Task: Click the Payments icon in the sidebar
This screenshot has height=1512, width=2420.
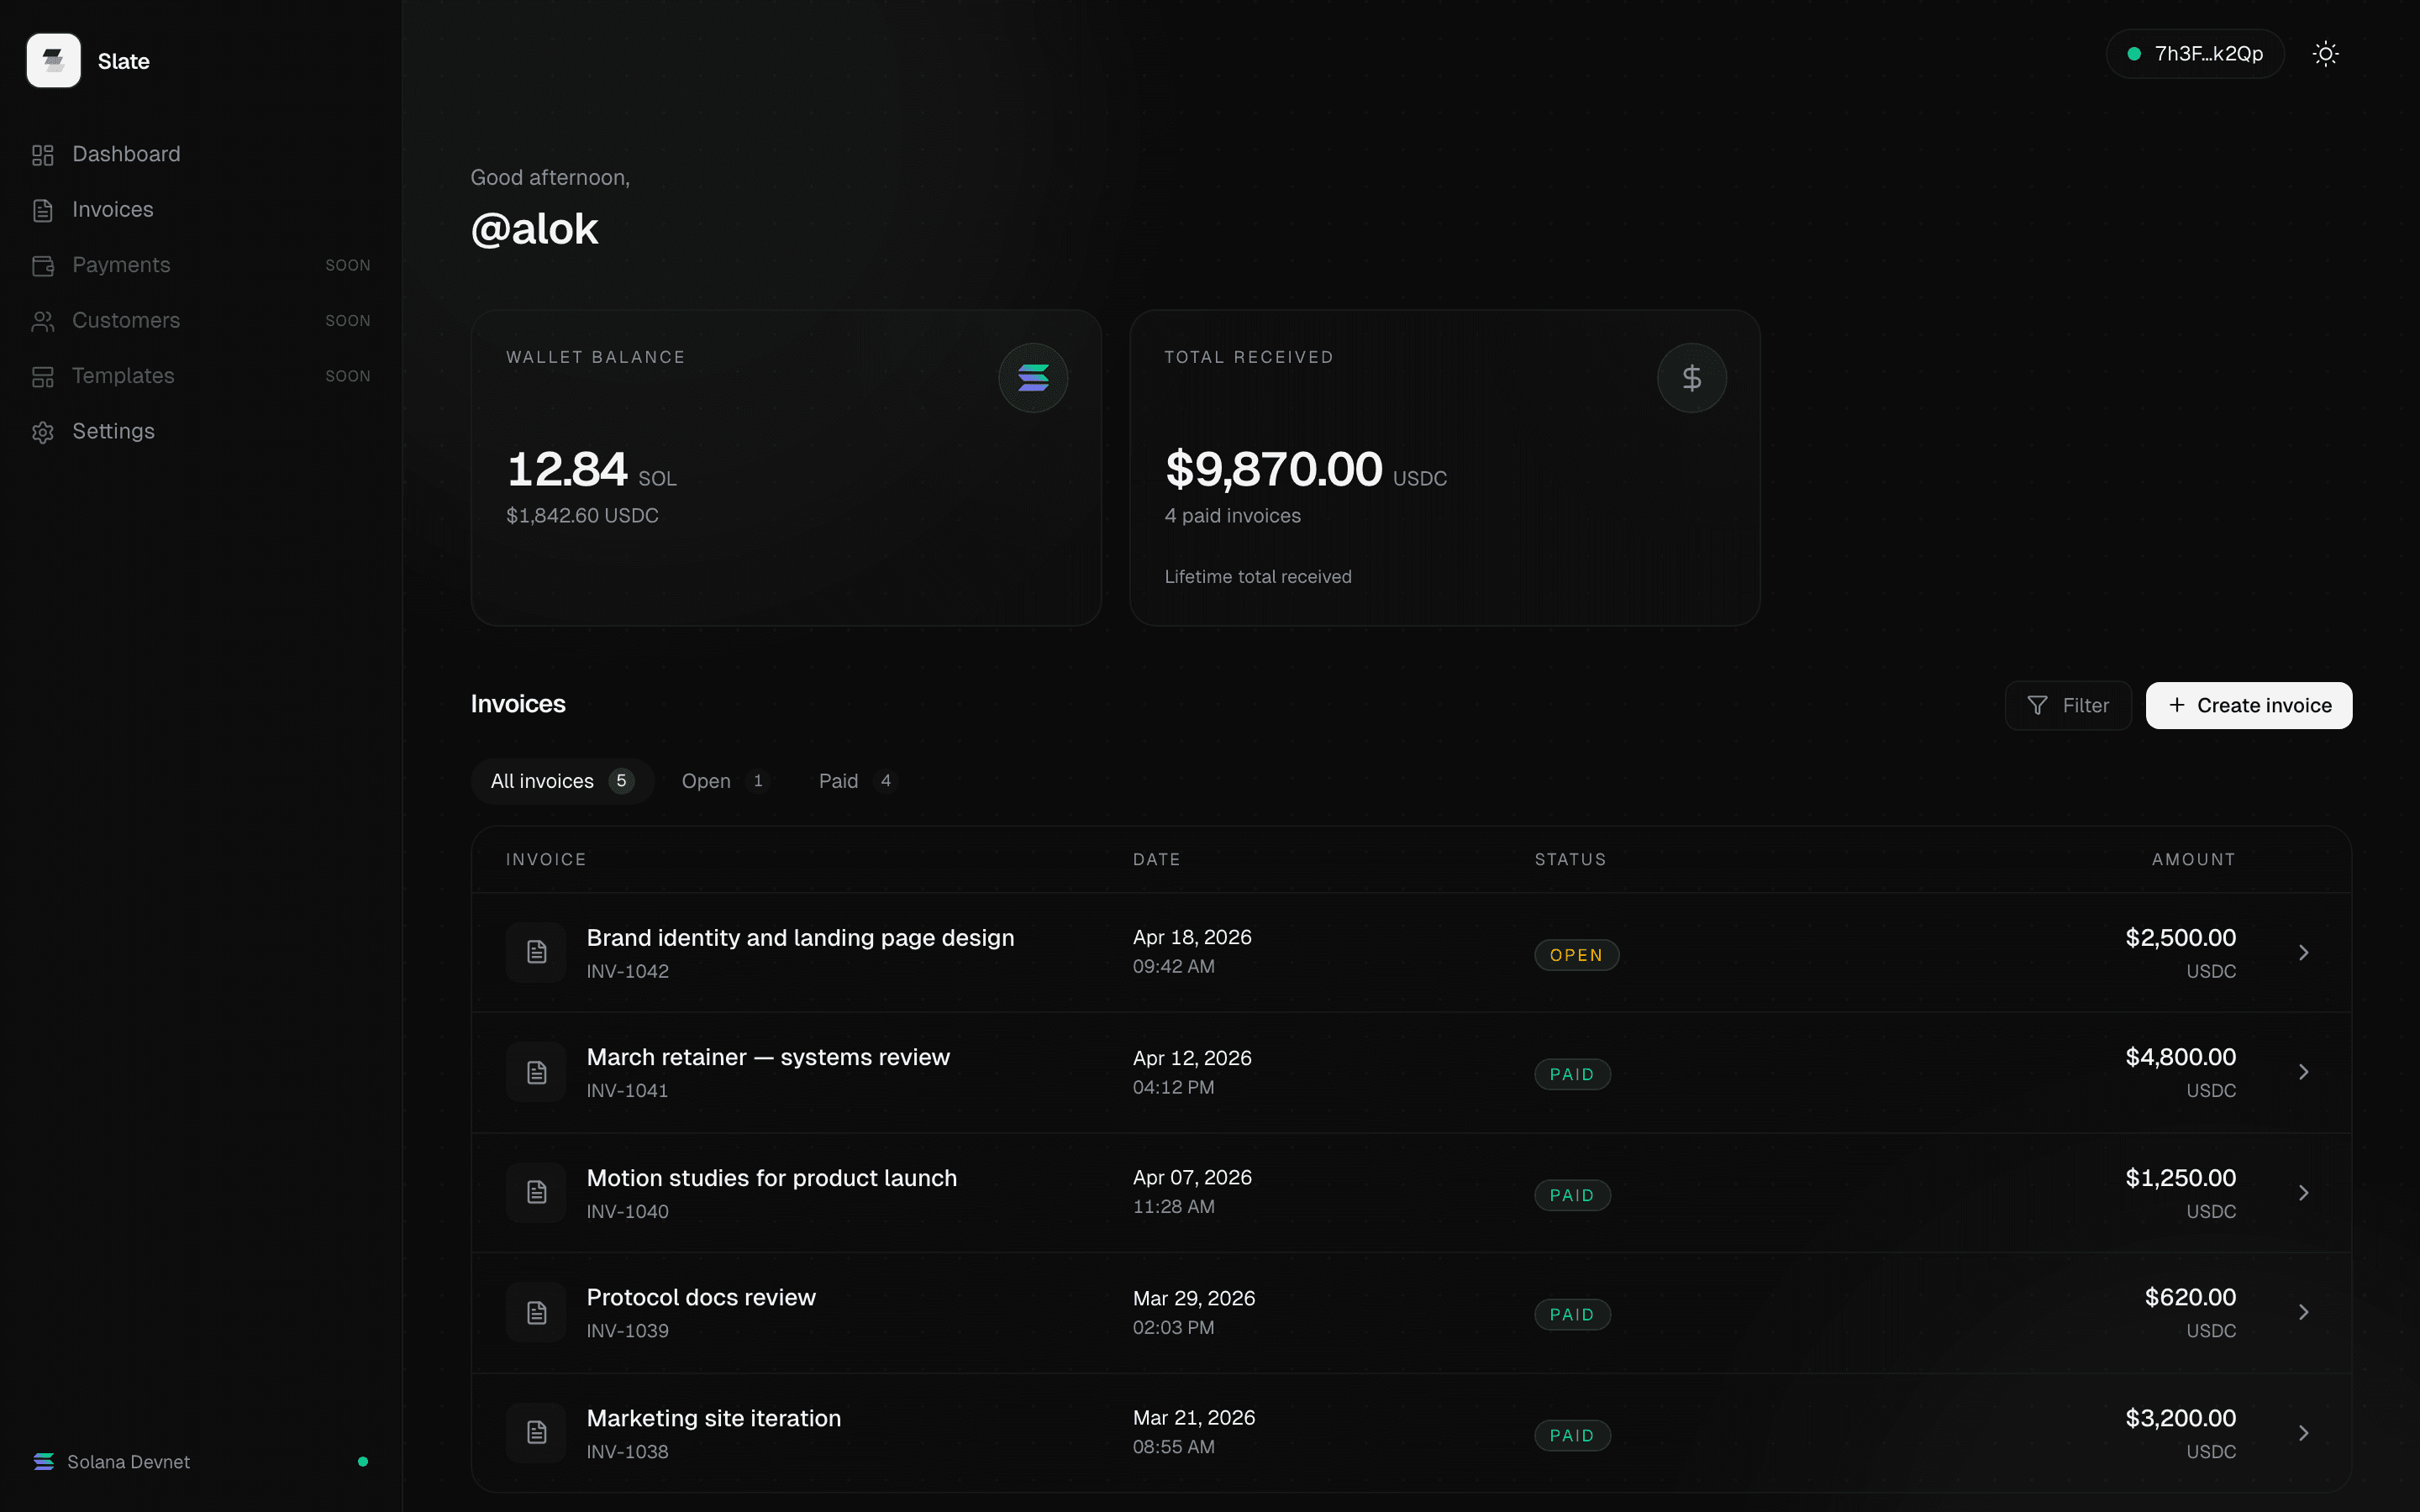Action: coord(41,265)
